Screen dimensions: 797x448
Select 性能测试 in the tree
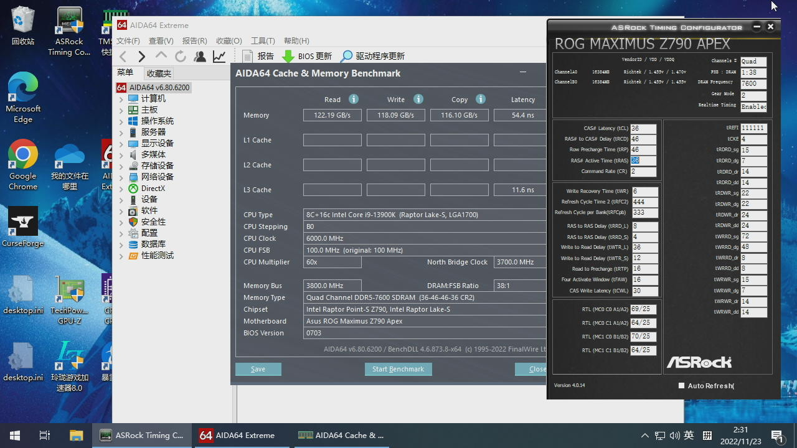[x=157, y=256]
